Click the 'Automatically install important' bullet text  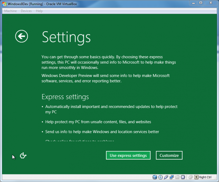click(x=111, y=109)
